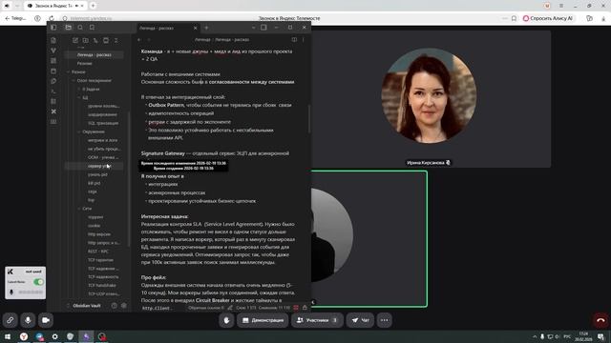Click the V-shaped ribbon icon in Obsidian
The image size is (611, 343).
pos(53,50)
